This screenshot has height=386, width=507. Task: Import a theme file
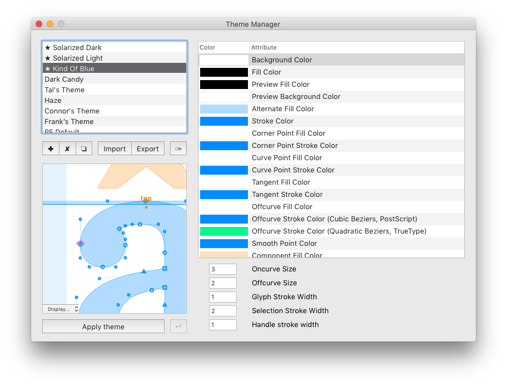[x=115, y=149]
